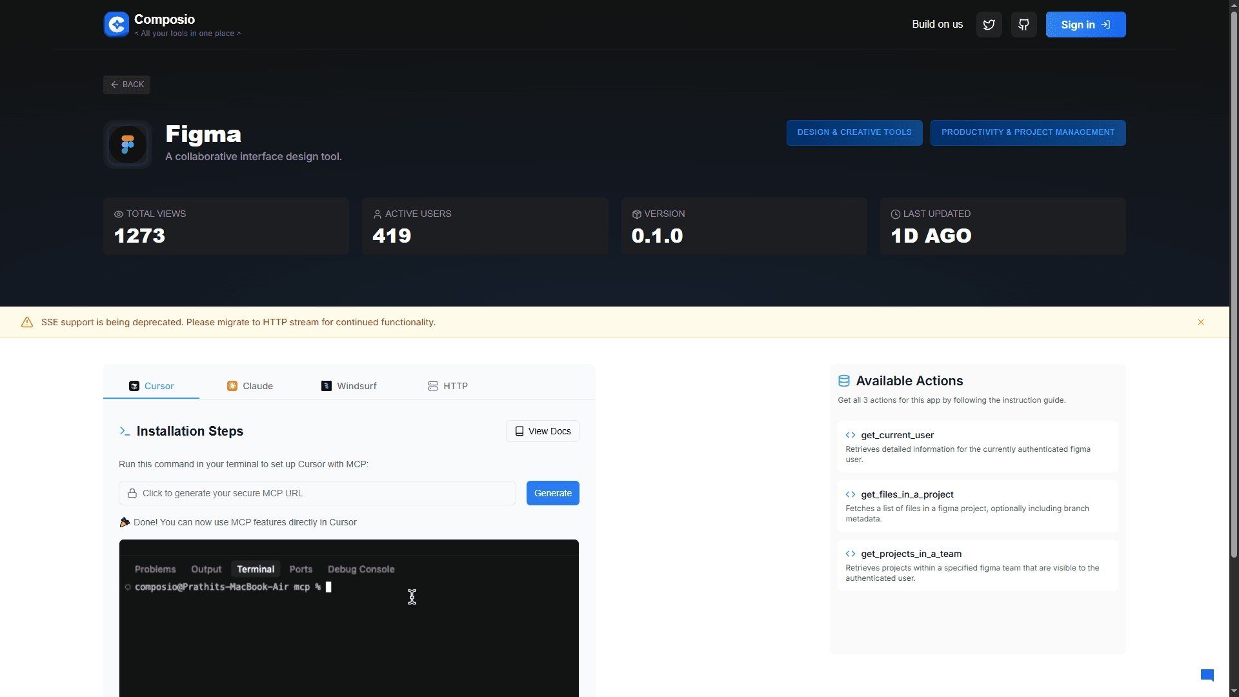Open the chat bubble in bottom right corner
The height and width of the screenshot is (697, 1239).
[1207, 674]
